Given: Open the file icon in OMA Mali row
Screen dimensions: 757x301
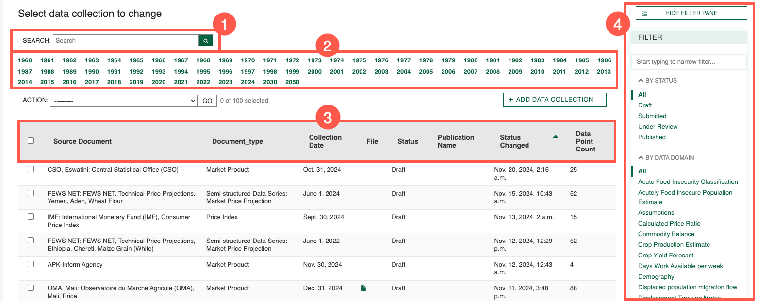Looking at the screenshot, I should (363, 288).
